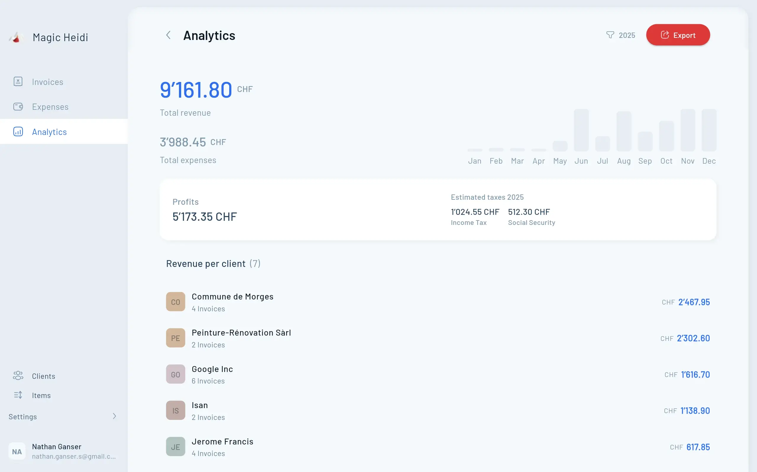Switch to the Analytics tab in sidebar
757x472 pixels.
click(x=49, y=131)
